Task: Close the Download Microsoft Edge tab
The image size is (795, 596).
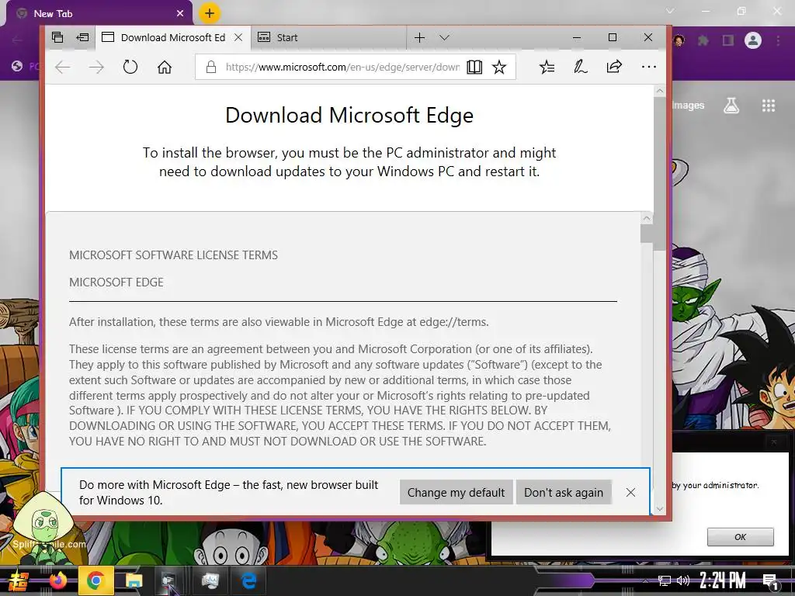Action: [x=238, y=37]
